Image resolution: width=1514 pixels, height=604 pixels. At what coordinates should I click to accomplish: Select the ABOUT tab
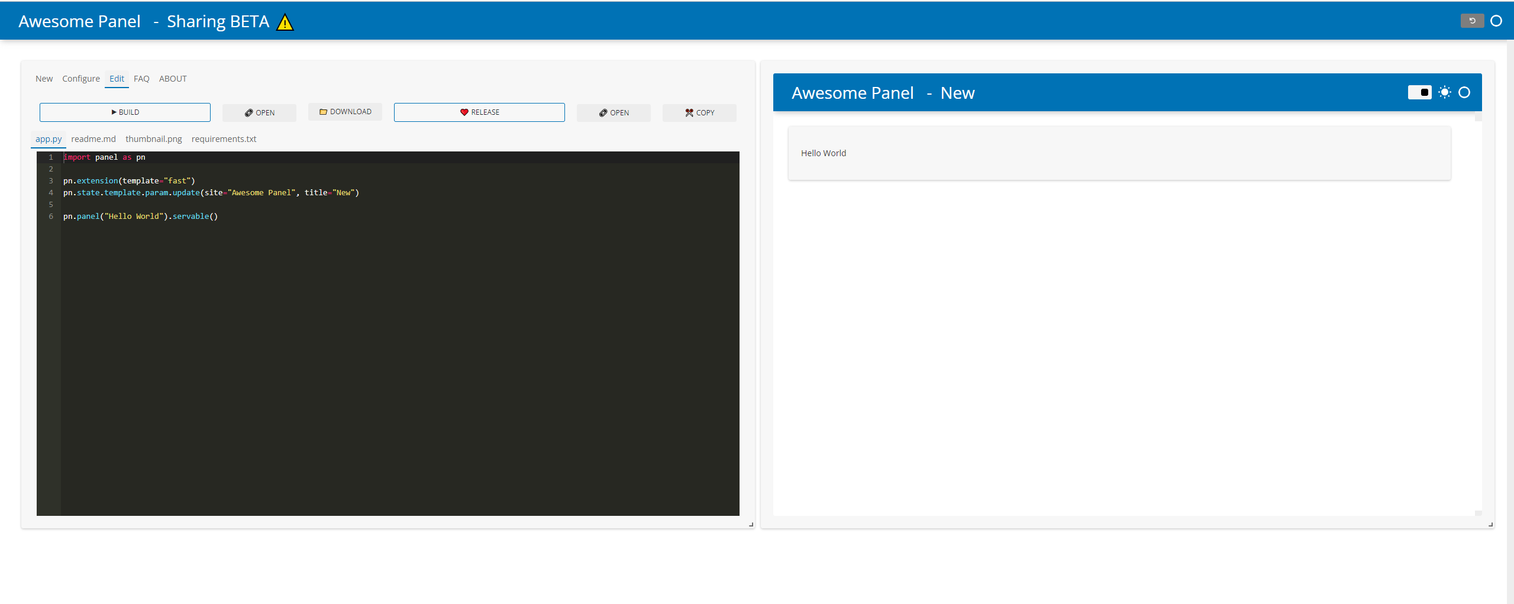click(172, 78)
